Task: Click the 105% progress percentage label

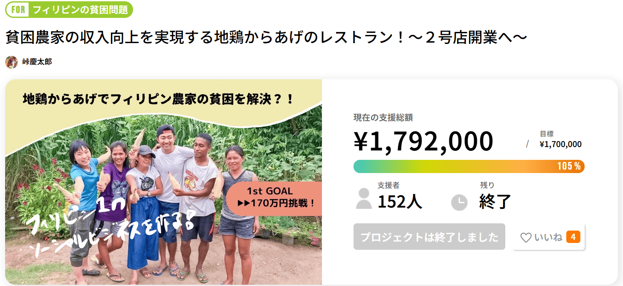Action: tap(569, 166)
